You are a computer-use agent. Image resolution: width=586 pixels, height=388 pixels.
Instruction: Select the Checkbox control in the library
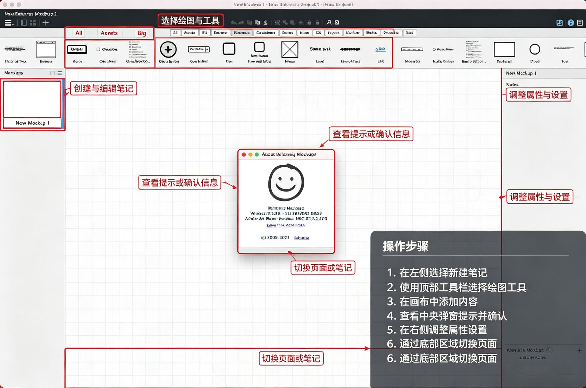(108, 54)
